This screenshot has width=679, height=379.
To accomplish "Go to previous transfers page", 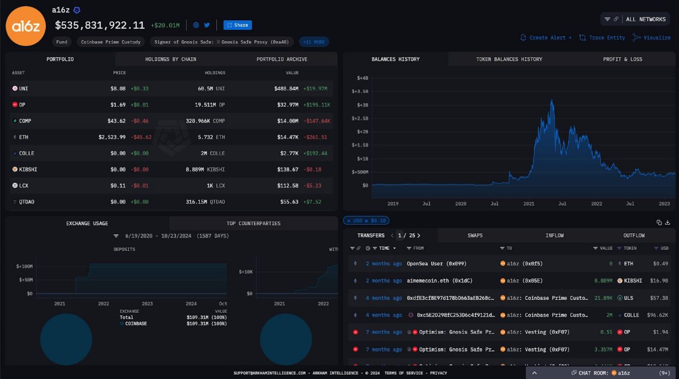I will point(392,235).
